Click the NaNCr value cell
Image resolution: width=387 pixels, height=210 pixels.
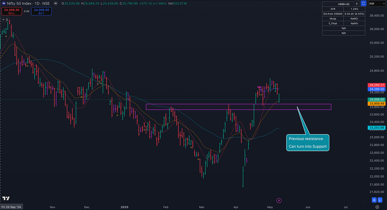[354, 19]
